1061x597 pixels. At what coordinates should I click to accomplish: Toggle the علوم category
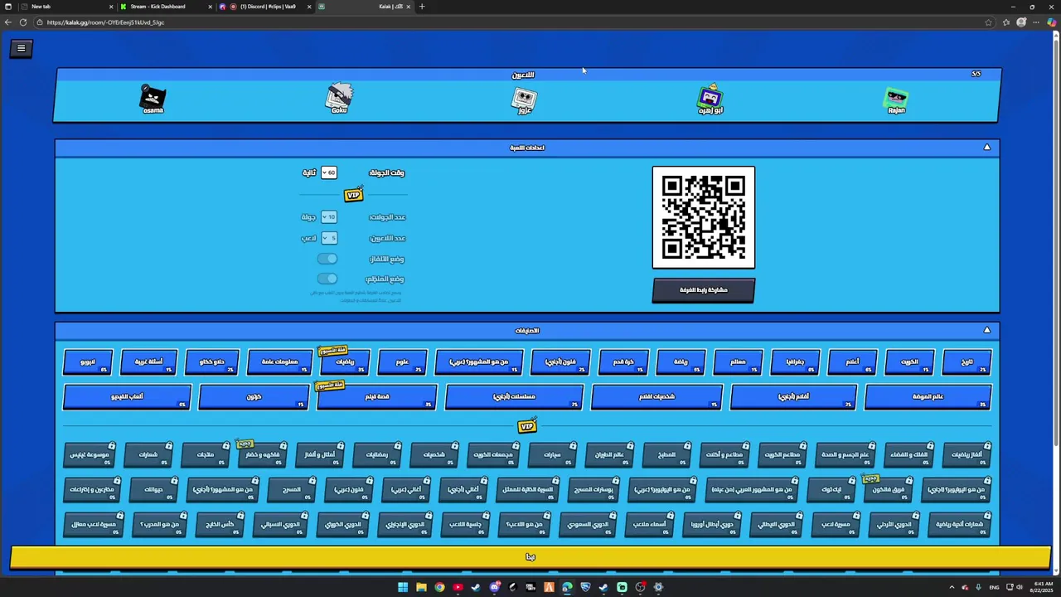pos(402,362)
